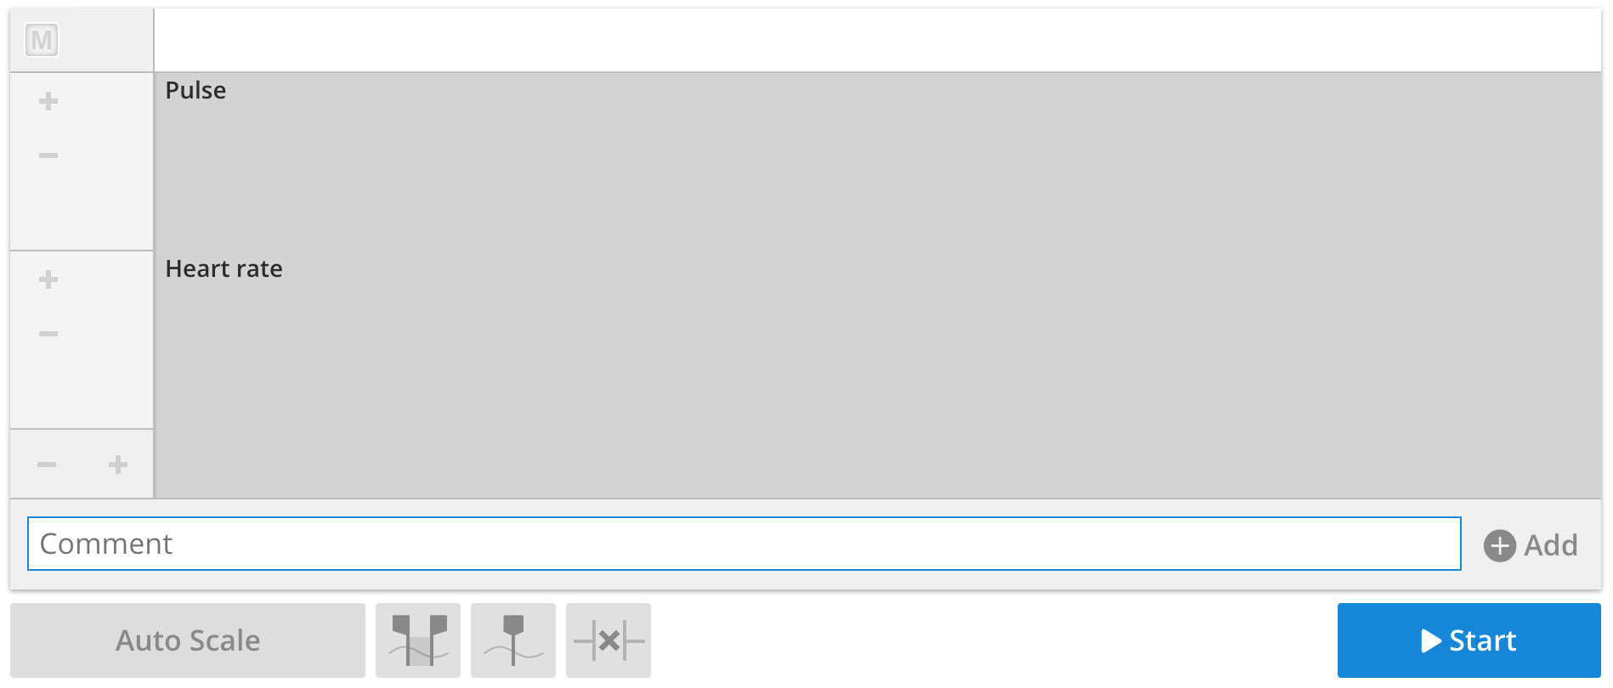Click the clear selection tool icon

(x=608, y=640)
